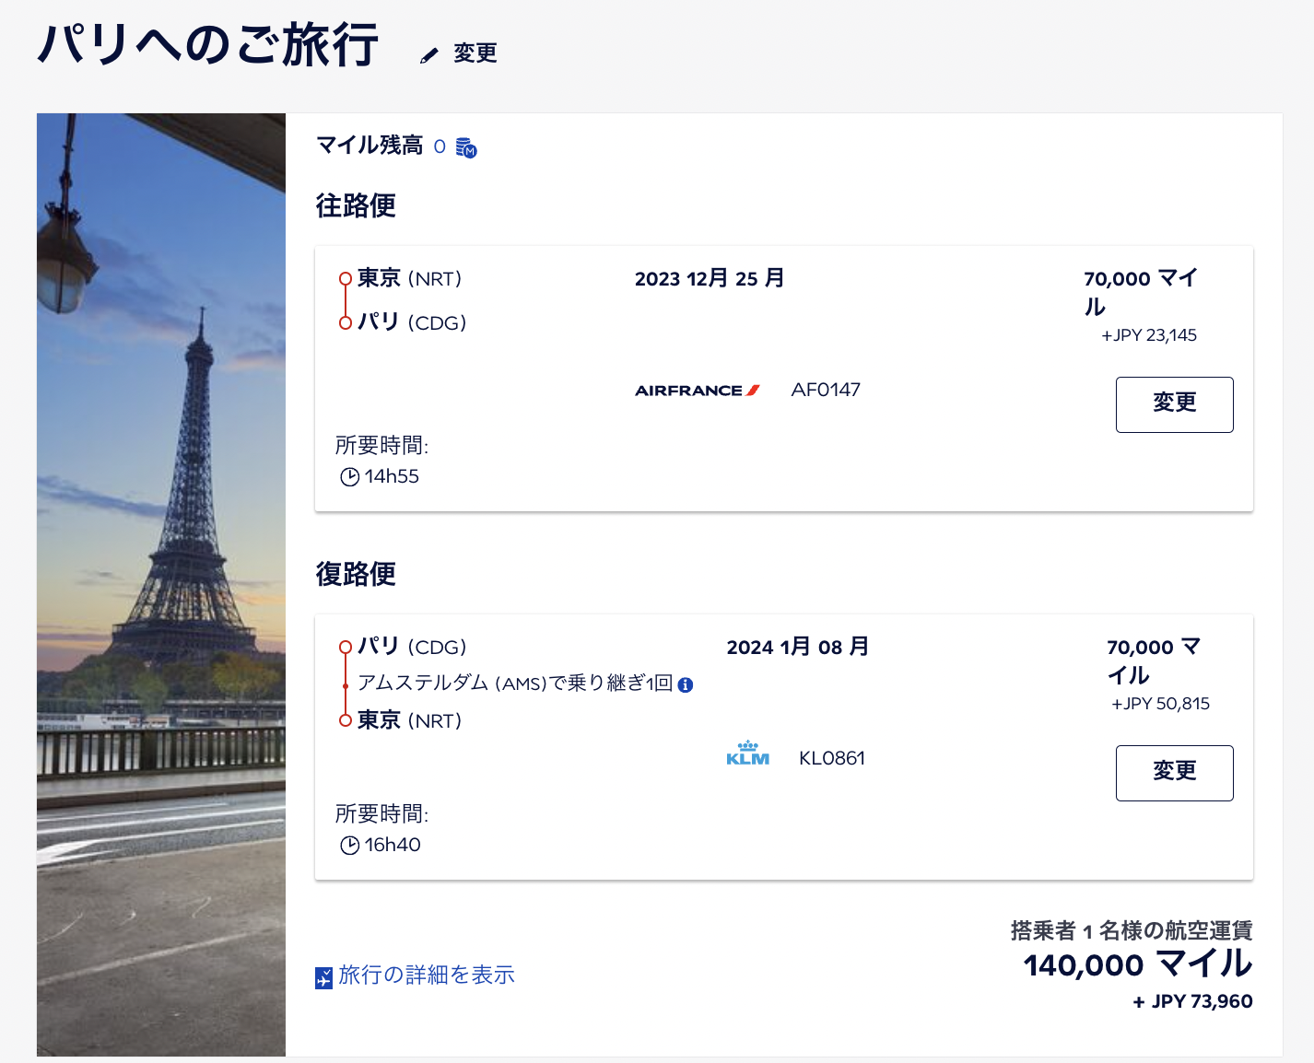Click +JPY 50,815 fee text
This screenshot has height=1063, width=1314.
(x=1161, y=704)
